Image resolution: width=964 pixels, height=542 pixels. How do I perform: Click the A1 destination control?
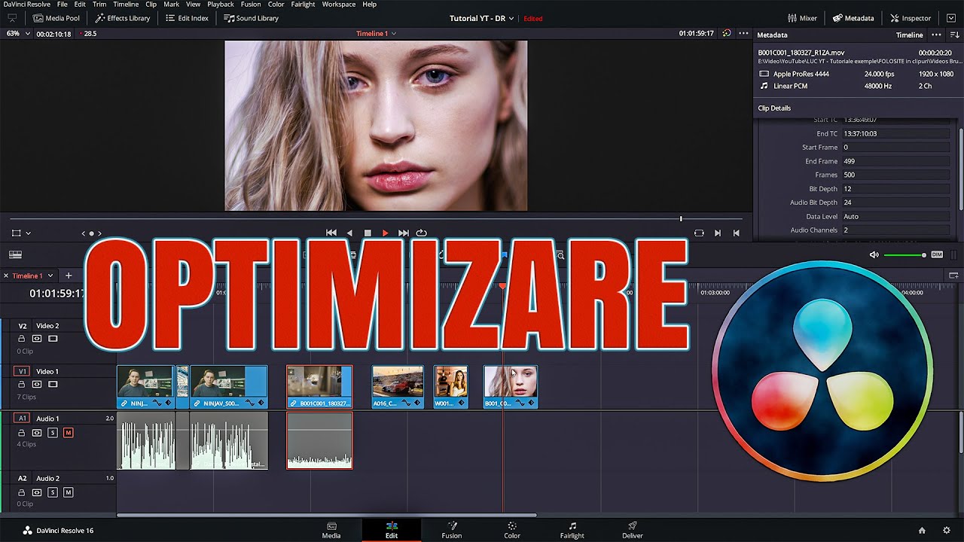pyautogui.click(x=22, y=418)
